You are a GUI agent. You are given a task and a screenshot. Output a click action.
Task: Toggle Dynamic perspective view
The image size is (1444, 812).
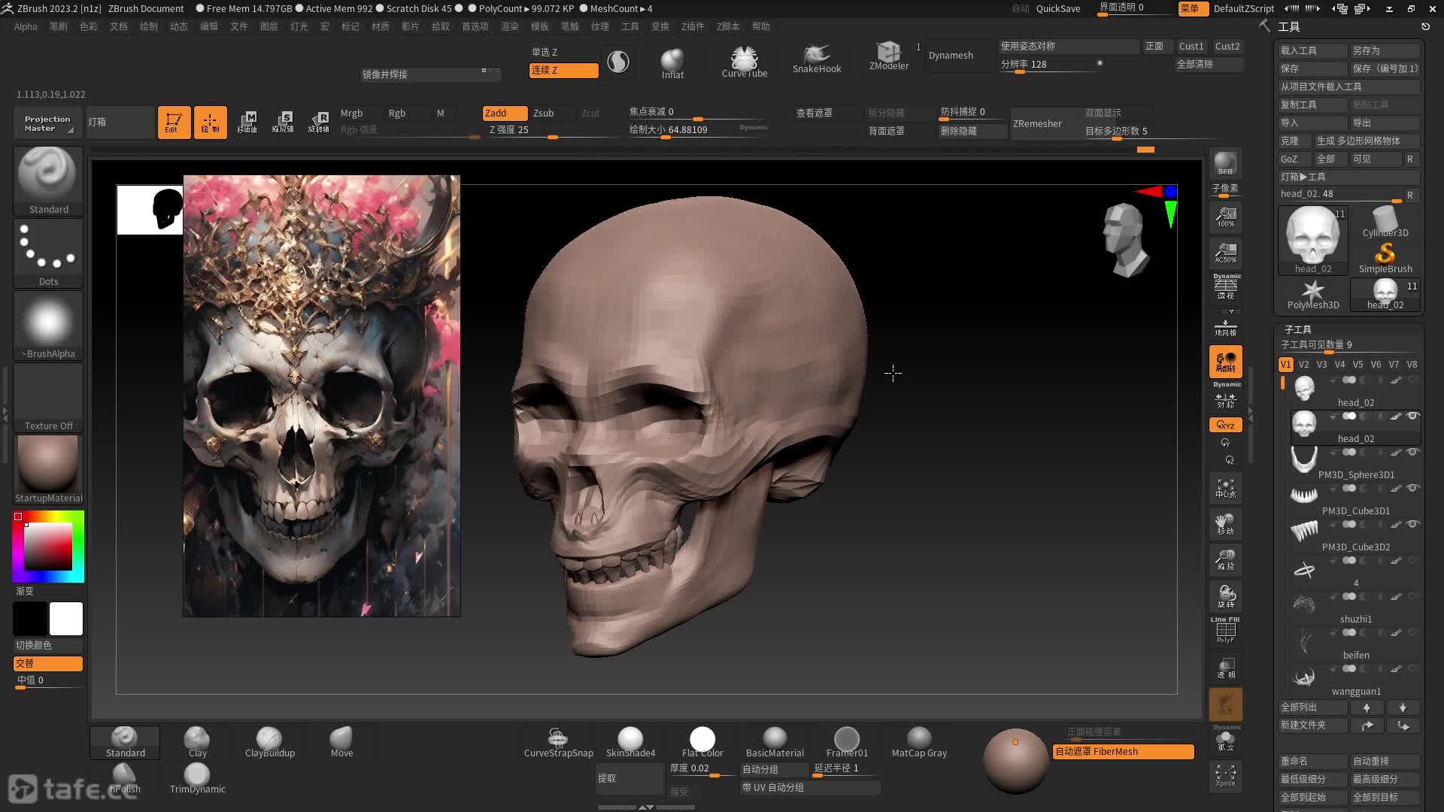[1225, 287]
